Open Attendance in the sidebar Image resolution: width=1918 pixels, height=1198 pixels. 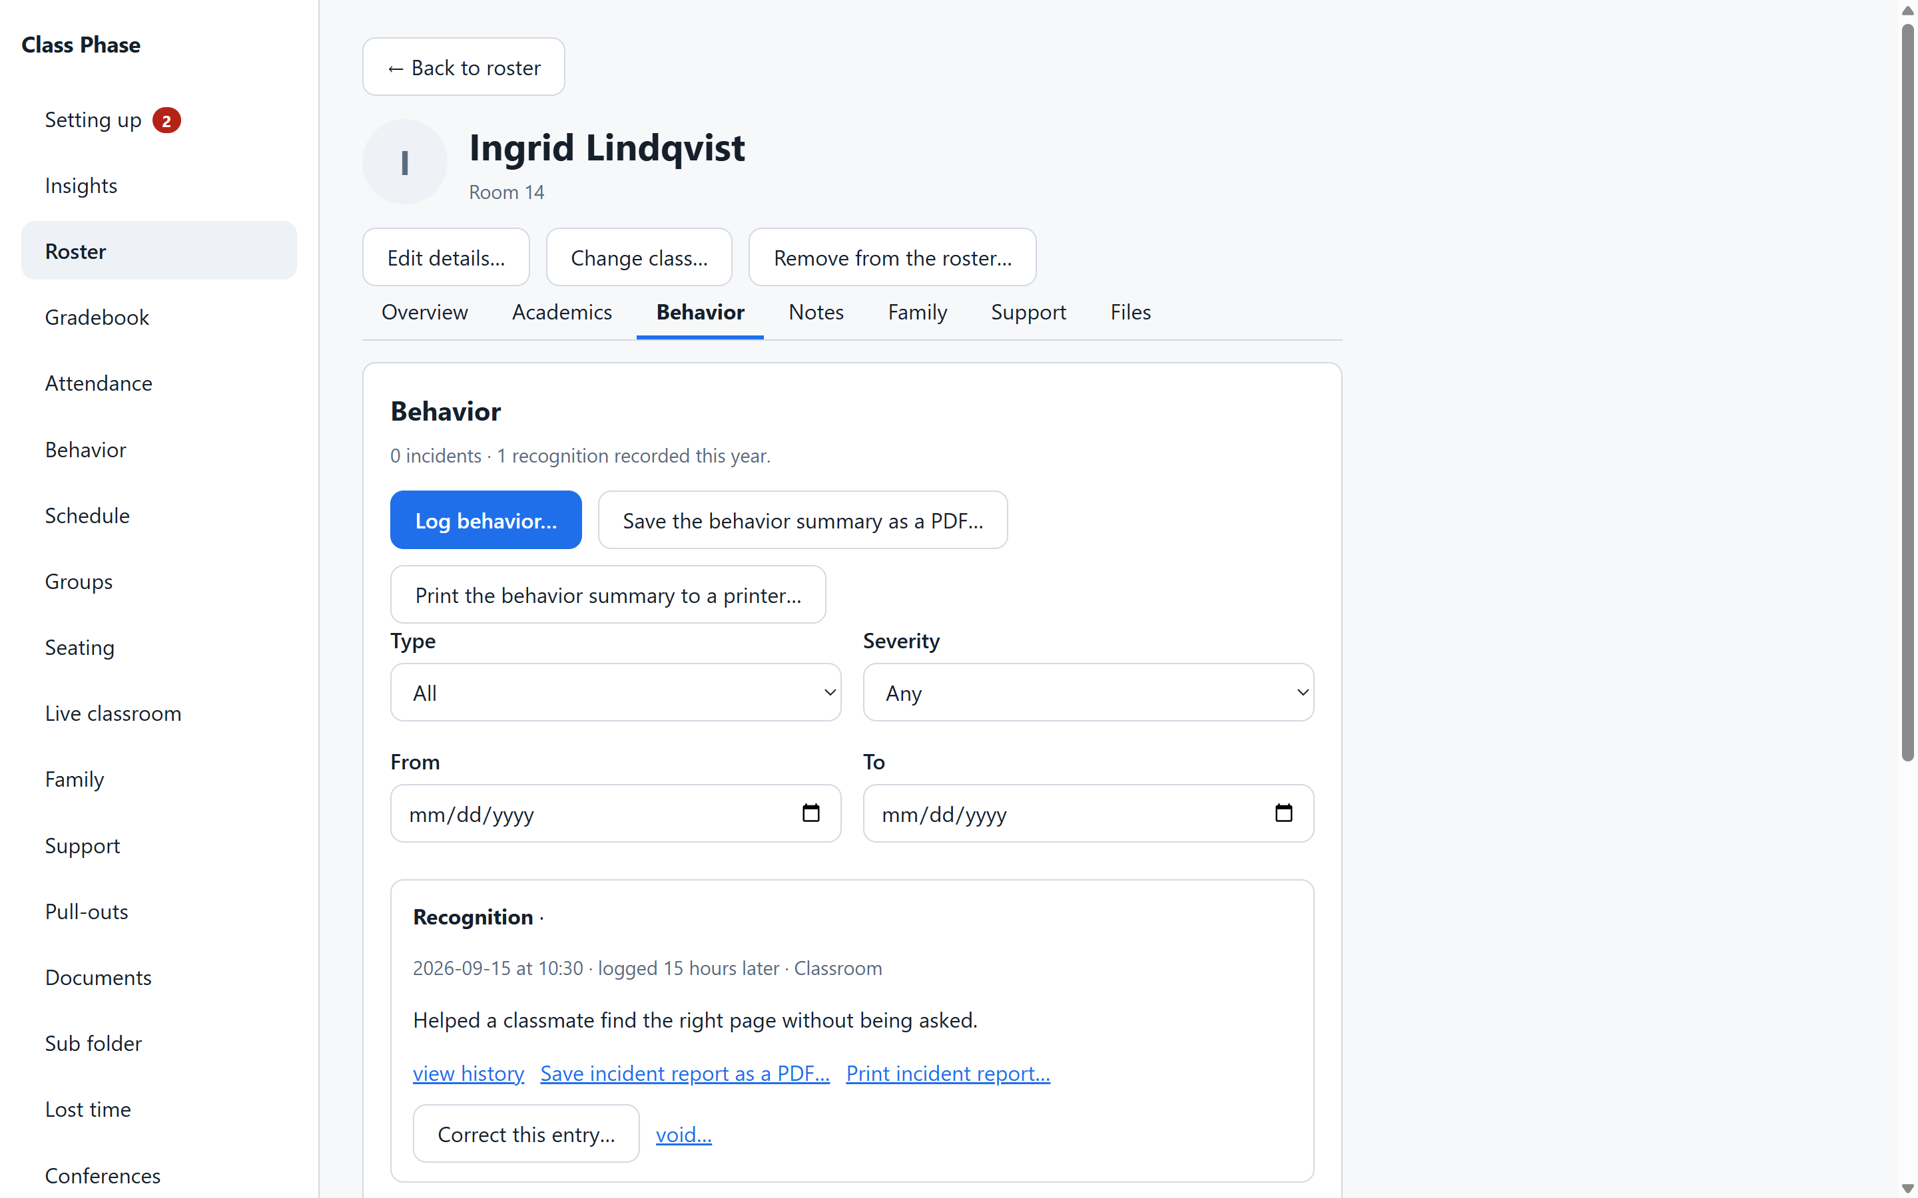click(x=159, y=383)
